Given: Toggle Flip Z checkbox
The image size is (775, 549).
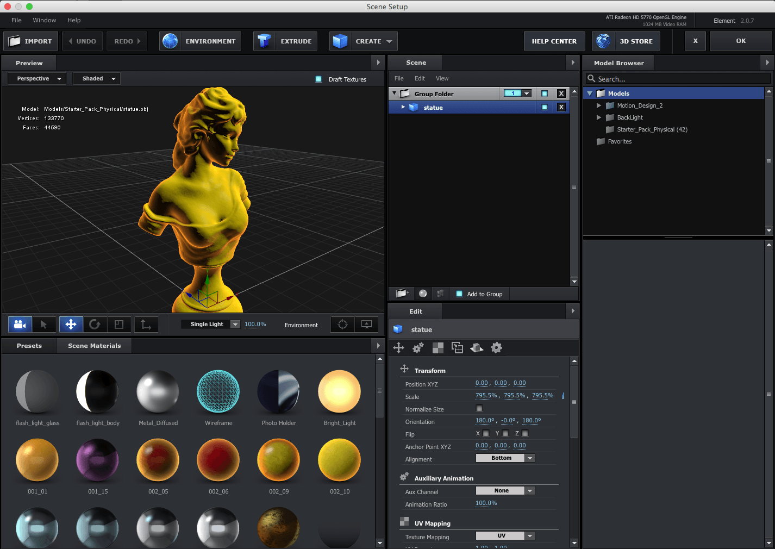Looking at the screenshot, I should 525,433.
